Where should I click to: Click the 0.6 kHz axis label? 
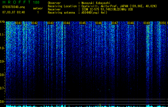[x=2, y=102]
